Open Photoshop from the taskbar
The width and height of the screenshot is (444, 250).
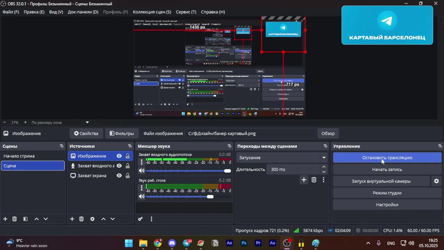(x=244, y=243)
